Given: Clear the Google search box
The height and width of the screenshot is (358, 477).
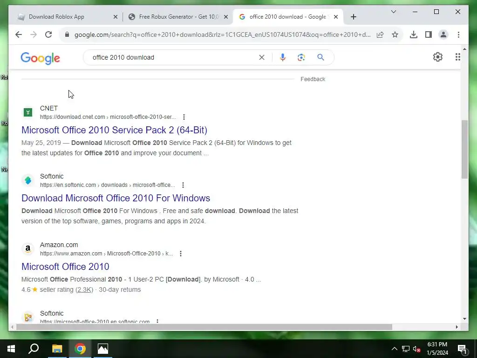Looking at the screenshot, I should (262, 57).
